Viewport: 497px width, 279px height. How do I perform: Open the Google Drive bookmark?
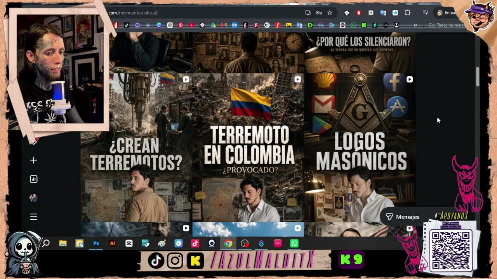[x=213, y=25]
